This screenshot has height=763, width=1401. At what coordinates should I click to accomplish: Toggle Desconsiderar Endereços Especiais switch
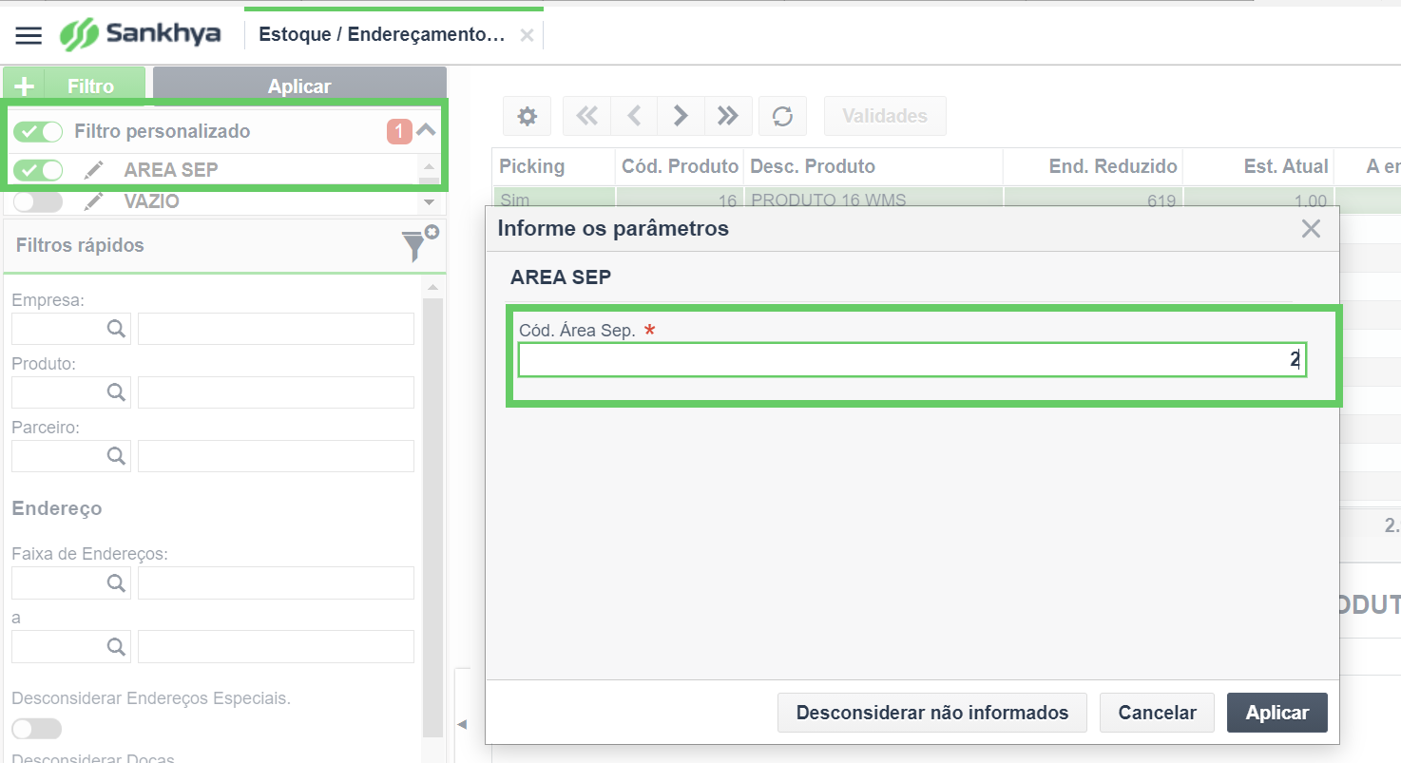click(x=37, y=729)
